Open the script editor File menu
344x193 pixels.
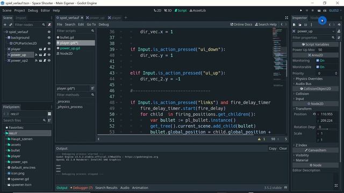click(60, 24)
